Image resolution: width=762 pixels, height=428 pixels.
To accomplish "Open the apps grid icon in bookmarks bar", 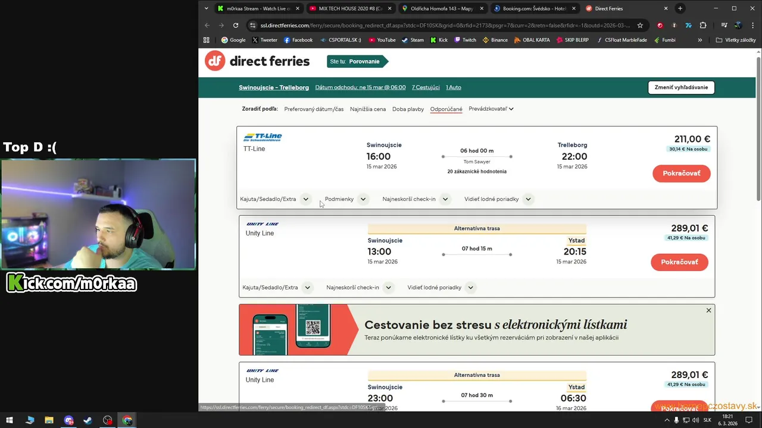I will point(207,40).
